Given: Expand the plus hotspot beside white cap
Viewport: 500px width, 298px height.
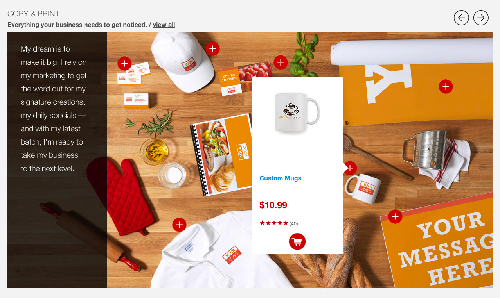Looking at the screenshot, I should 212,49.
